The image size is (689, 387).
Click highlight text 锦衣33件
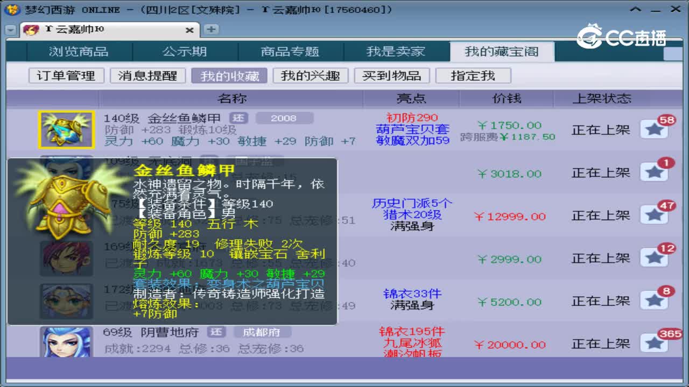(x=412, y=294)
